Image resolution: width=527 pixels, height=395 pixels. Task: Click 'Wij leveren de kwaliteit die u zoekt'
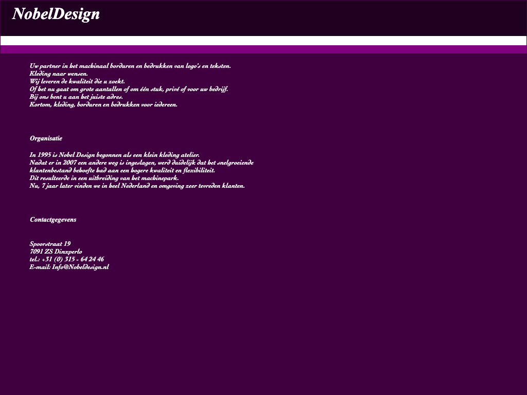click(x=77, y=81)
